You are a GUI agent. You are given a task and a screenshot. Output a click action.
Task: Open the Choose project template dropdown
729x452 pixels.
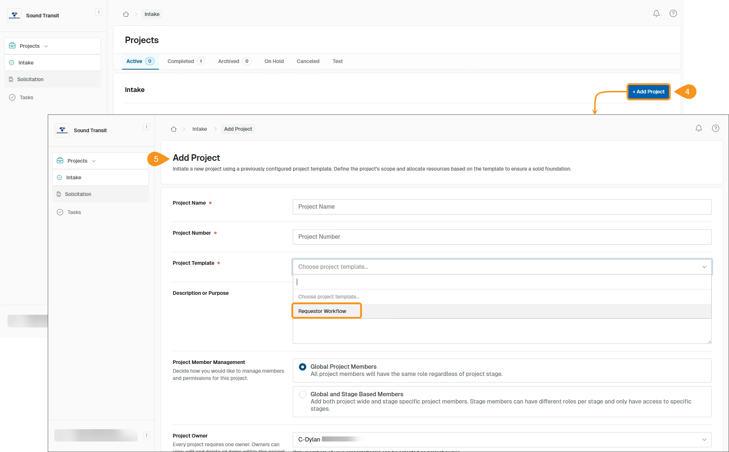click(x=502, y=267)
